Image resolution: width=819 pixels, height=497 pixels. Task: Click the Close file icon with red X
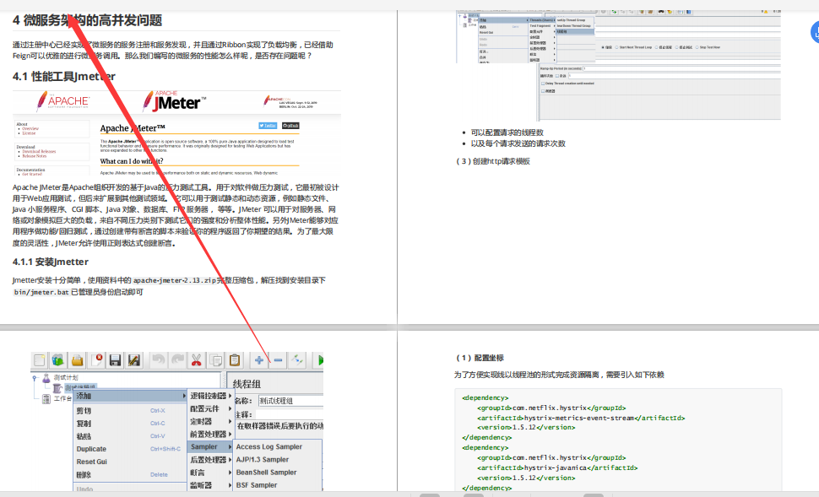[96, 359]
